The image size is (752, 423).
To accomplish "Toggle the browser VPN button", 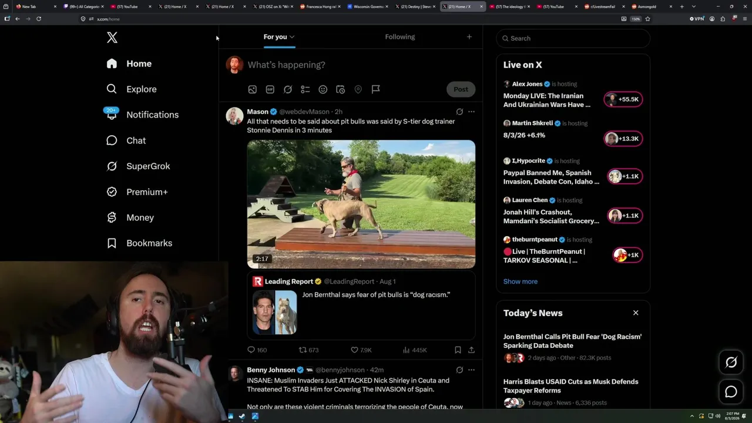I will click(x=697, y=19).
